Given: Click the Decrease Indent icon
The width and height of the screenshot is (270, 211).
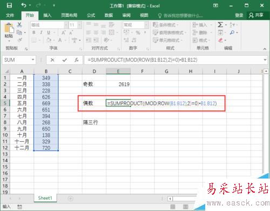Looking at the screenshot, I should click(x=89, y=40).
